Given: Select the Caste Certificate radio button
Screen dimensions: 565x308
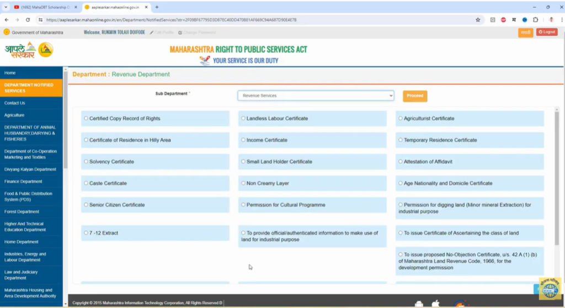Looking at the screenshot, I should (x=86, y=183).
